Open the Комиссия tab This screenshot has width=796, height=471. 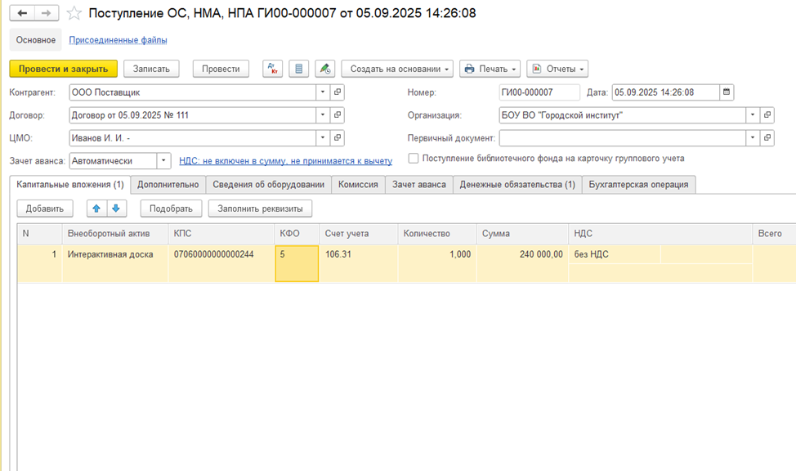(x=359, y=185)
